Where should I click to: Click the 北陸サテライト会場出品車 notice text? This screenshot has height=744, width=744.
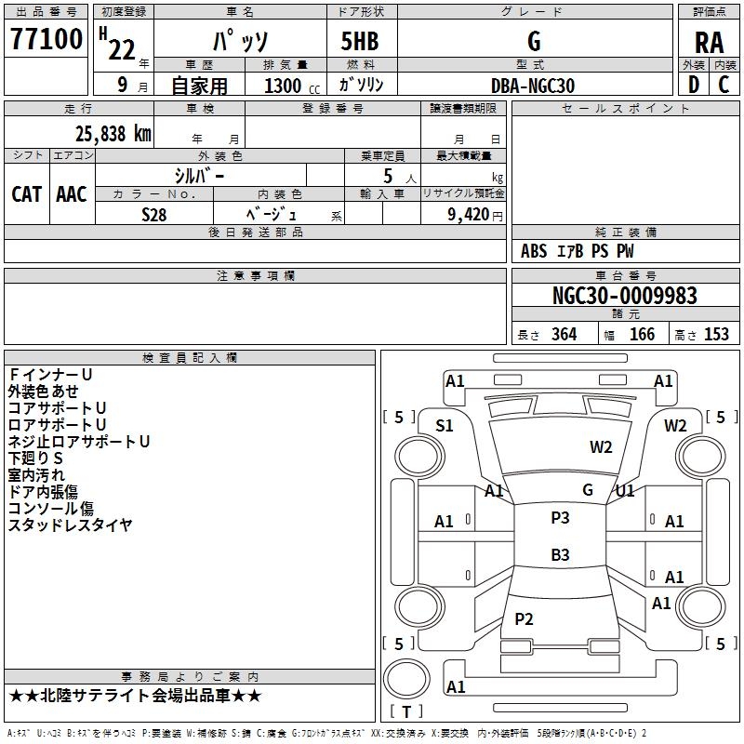pyautogui.click(x=135, y=696)
